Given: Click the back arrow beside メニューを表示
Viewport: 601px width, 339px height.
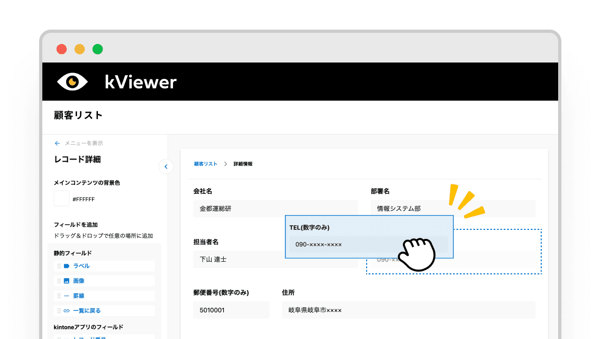Looking at the screenshot, I should tap(57, 143).
